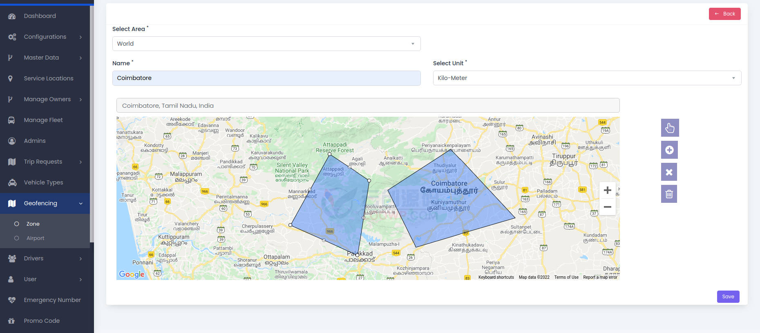Click the red Back button
The image size is (760, 333).
tap(724, 14)
